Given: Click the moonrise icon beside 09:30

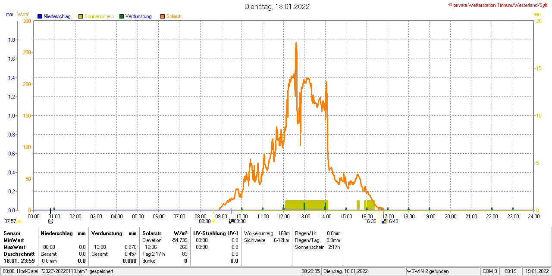Looking at the screenshot, I should click(x=231, y=221).
